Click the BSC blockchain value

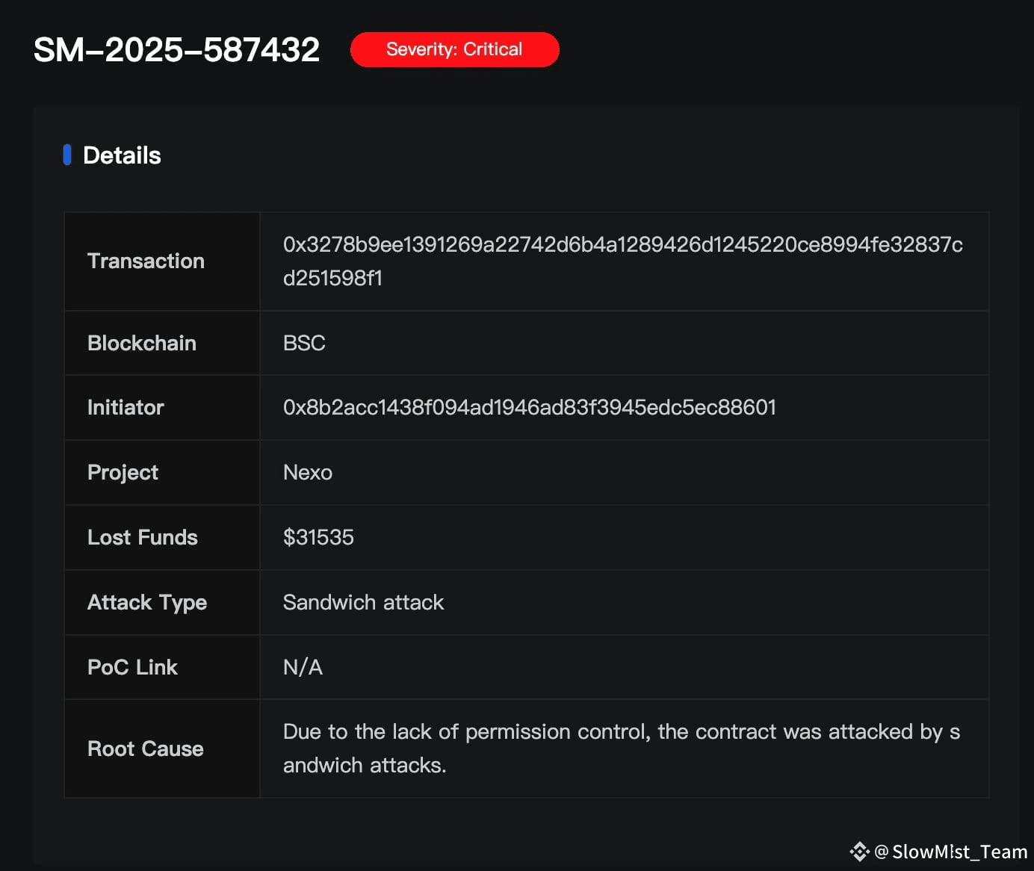304,343
